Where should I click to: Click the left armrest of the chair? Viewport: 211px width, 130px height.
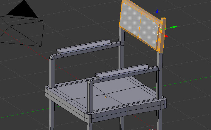[84, 47]
